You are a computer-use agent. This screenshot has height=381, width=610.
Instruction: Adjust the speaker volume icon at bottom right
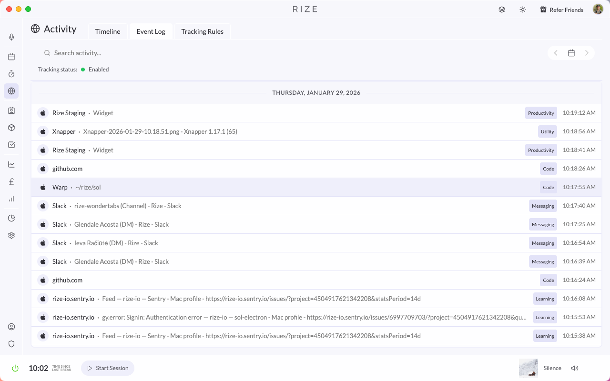[x=575, y=368]
